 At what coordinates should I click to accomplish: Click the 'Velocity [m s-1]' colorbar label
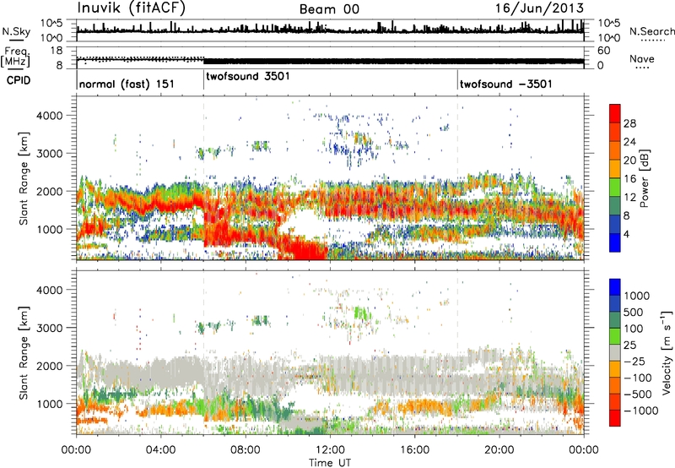coord(667,352)
